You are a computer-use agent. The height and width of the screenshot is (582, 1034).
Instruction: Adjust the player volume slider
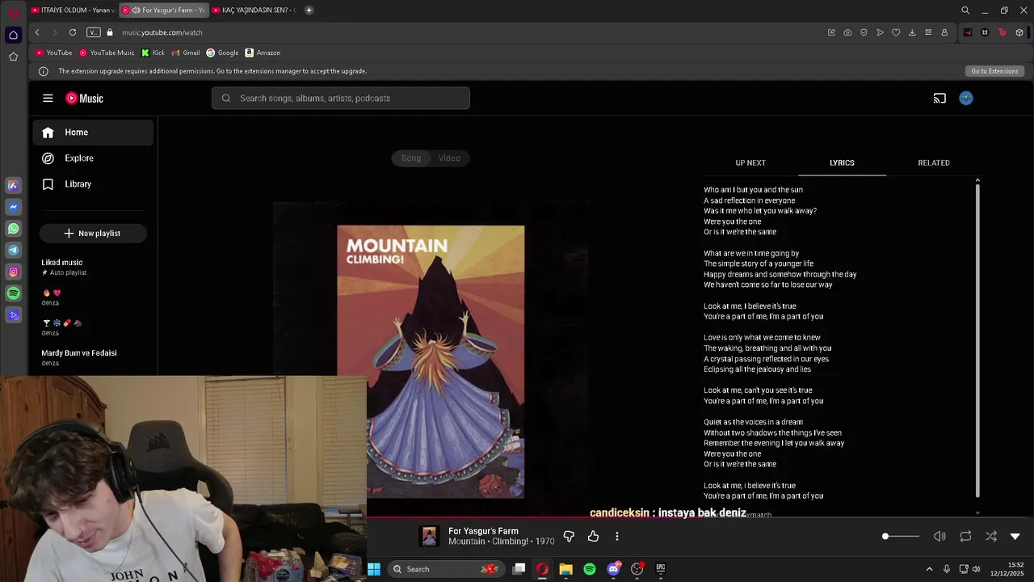pyautogui.click(x=901, y=536)
